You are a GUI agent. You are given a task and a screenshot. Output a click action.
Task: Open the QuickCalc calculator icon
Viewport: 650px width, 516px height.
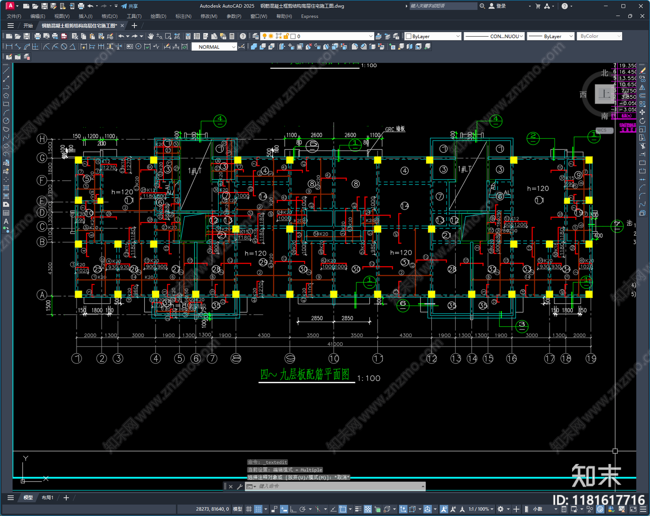[232, 36]
